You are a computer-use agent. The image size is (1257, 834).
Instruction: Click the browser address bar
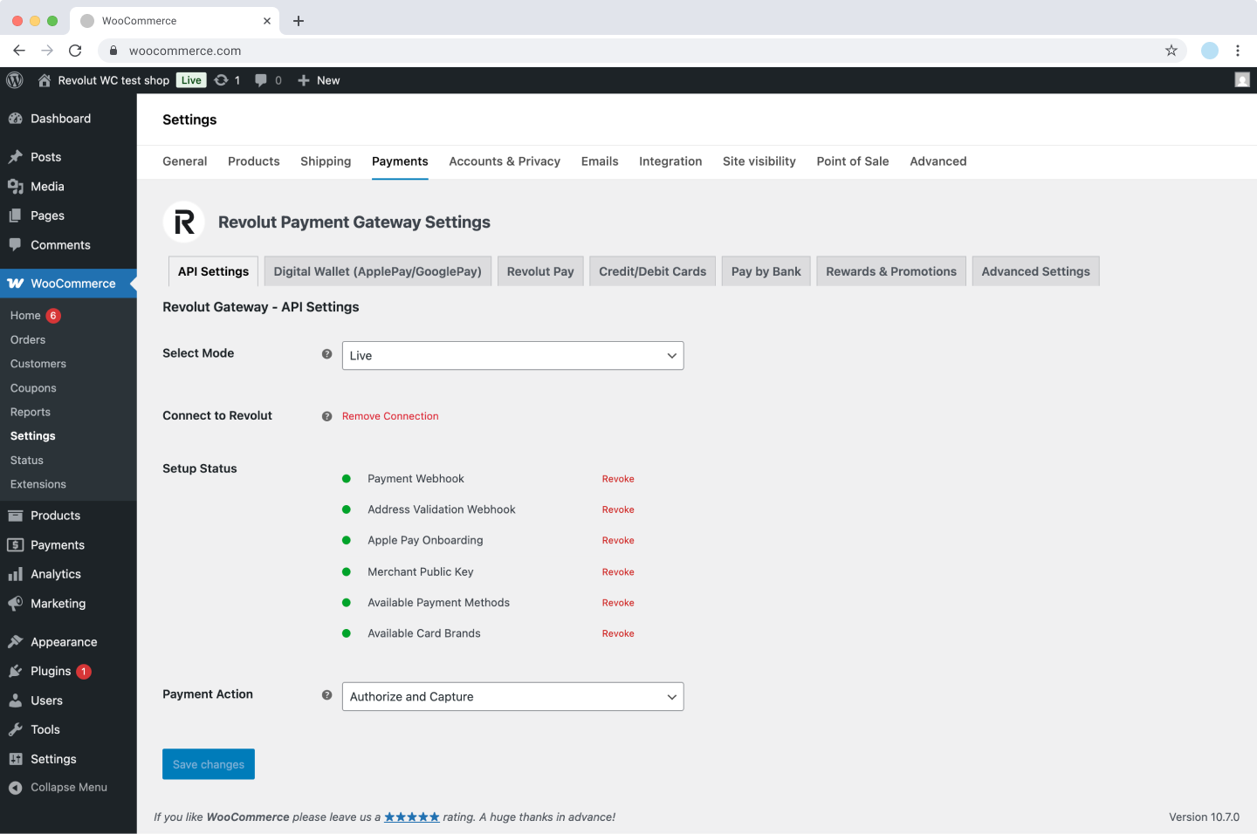coord(642,51)
